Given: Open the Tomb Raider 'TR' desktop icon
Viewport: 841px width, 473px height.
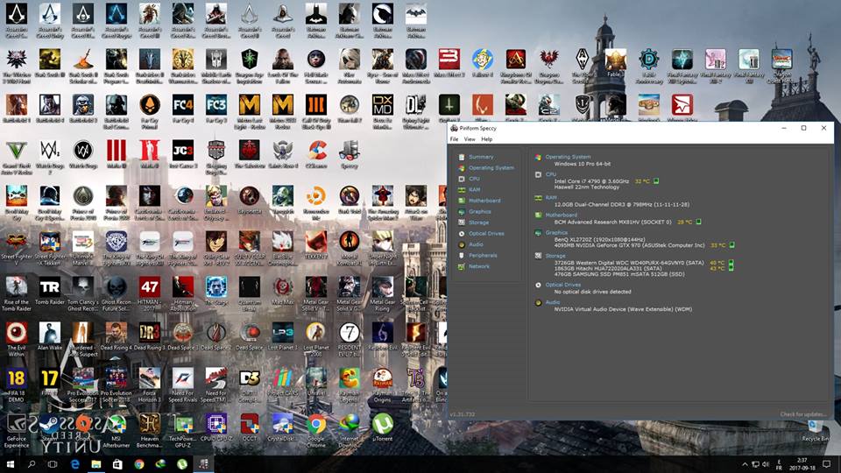Looking at the screenshot, I should 50,291.
